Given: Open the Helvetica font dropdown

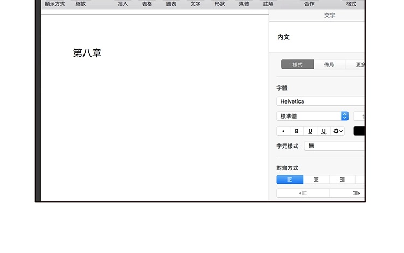Looking at the screenshot, I should tap(321, 101).
